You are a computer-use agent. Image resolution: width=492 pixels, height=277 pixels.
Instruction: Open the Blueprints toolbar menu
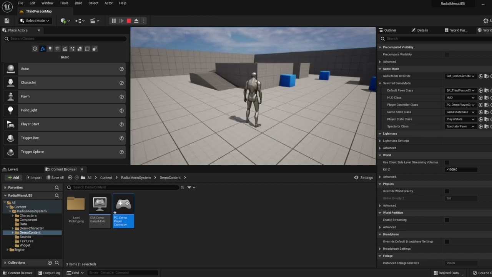80,21
